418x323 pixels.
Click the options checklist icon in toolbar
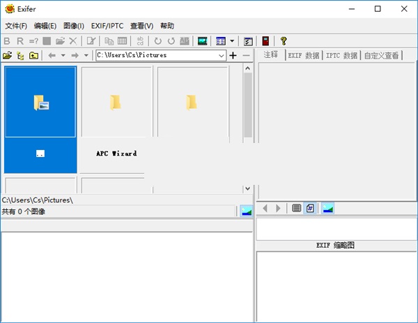click(248, 41)
